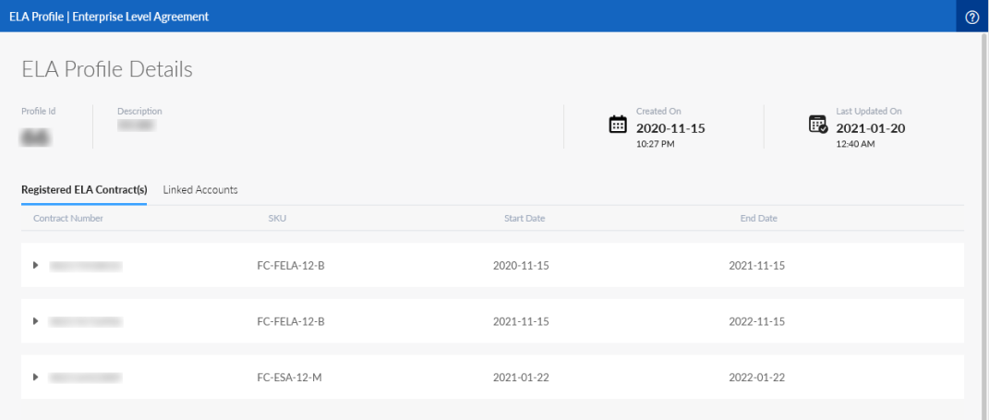Click start date 2021-11-15 in second row

[x=521, y=321]
